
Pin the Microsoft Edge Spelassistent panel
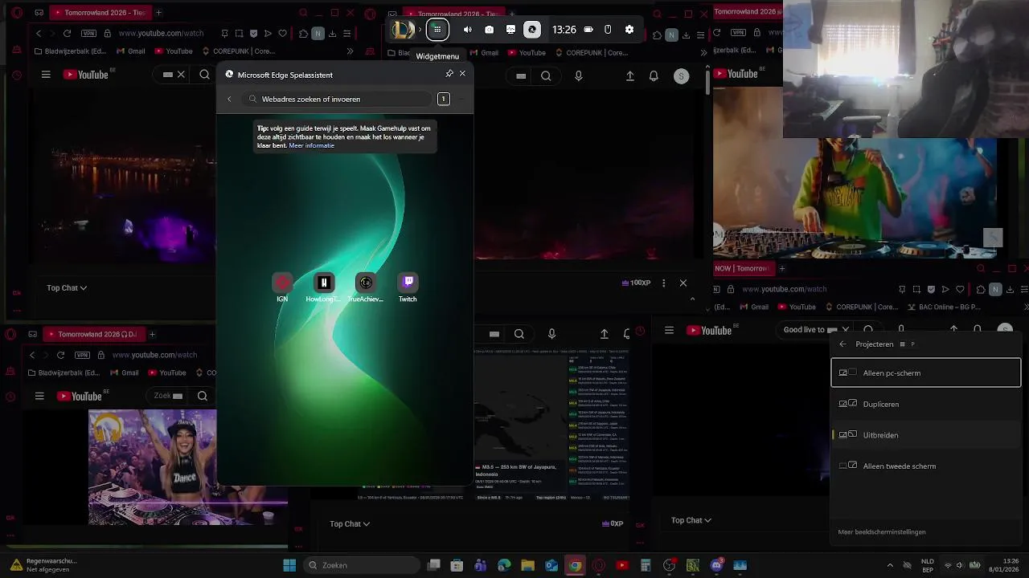[x=449, y=74]
